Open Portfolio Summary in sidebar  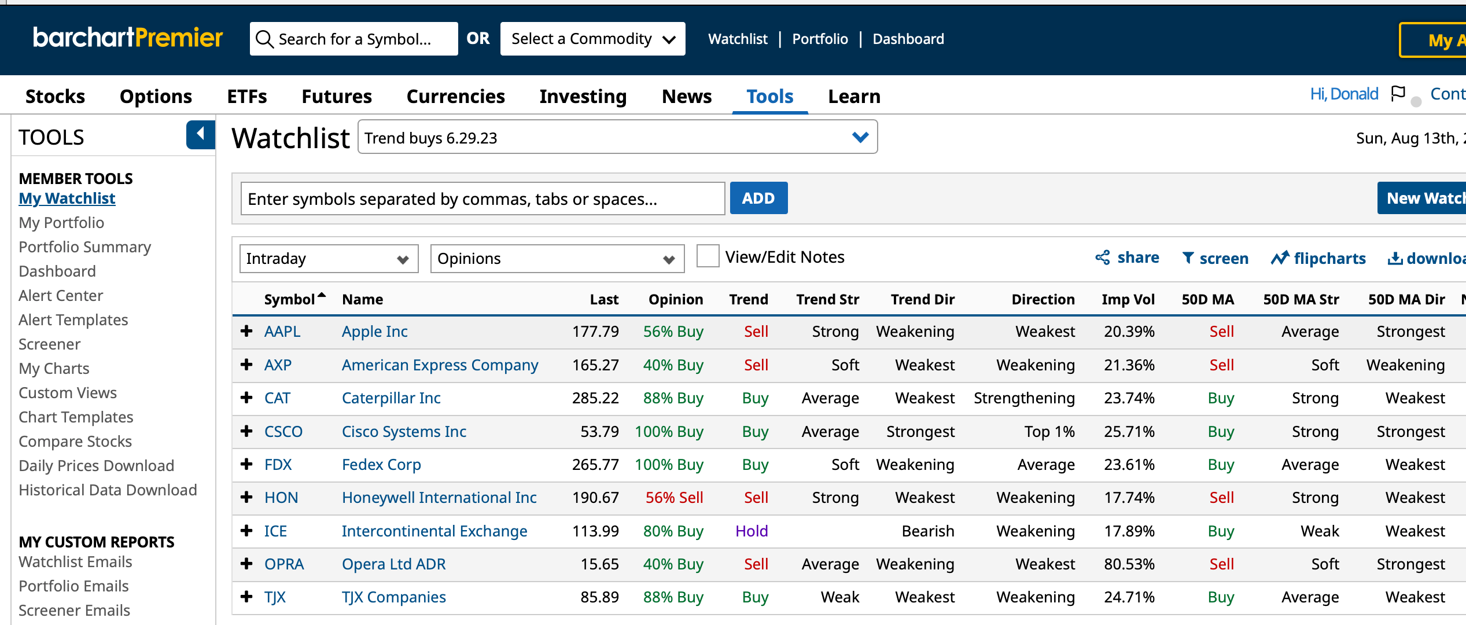click(84, 247)
